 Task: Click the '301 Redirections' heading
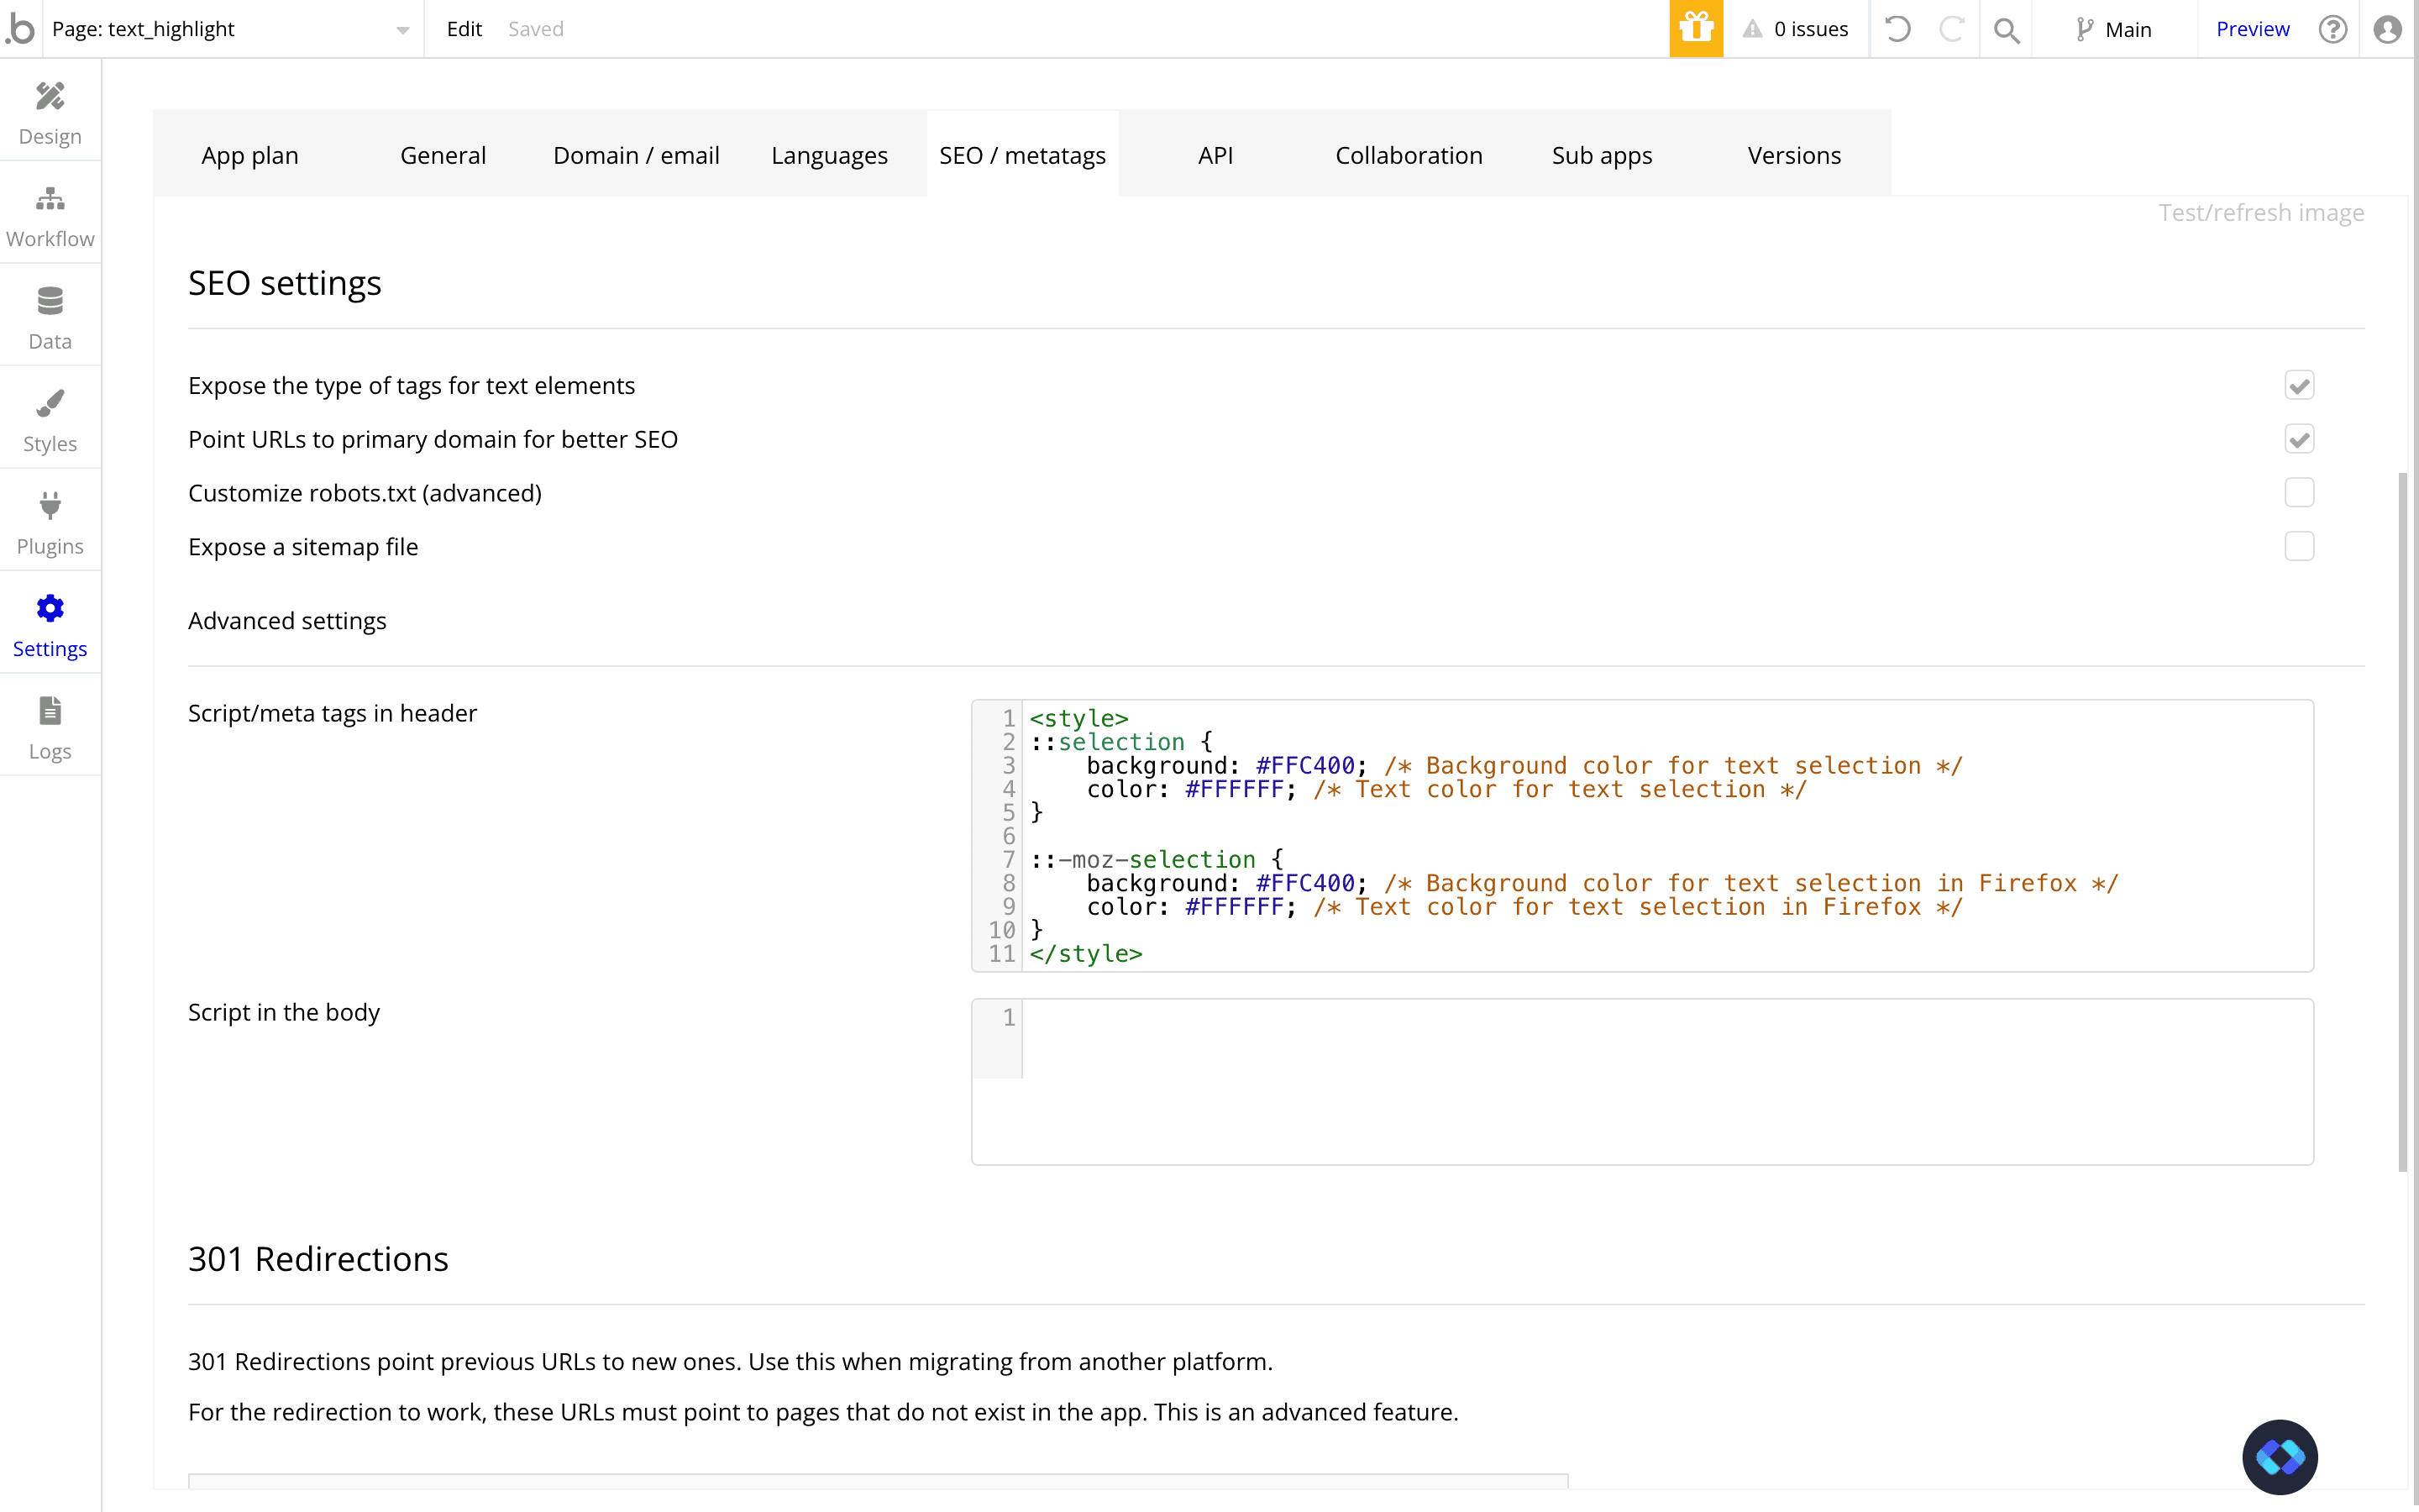tap(317, 1259)
